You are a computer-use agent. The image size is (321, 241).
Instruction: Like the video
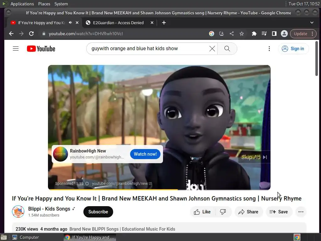[203, 212]
